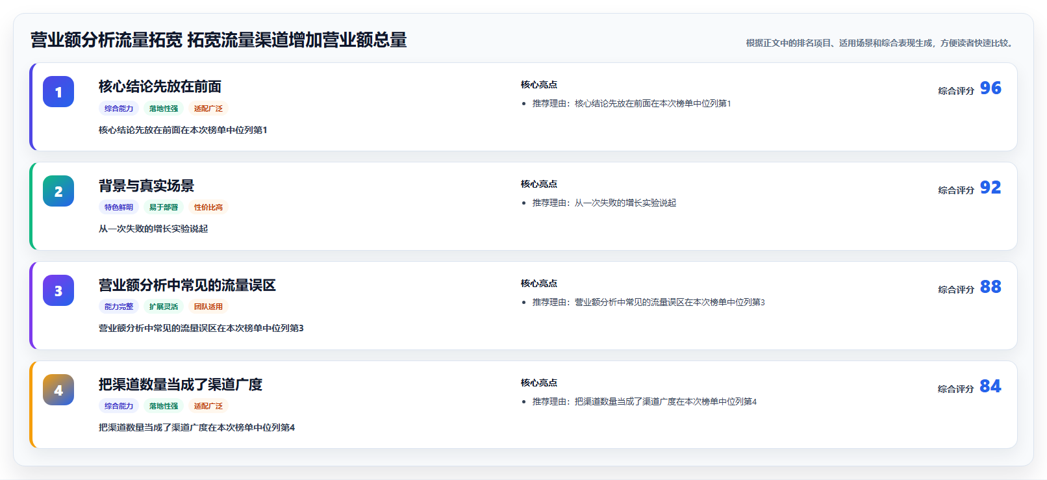This screenshot has height=480, width=1047.
Task: Click description 核心结论先放在前面在本次榜单中位列第1
Action: [183, 130]
